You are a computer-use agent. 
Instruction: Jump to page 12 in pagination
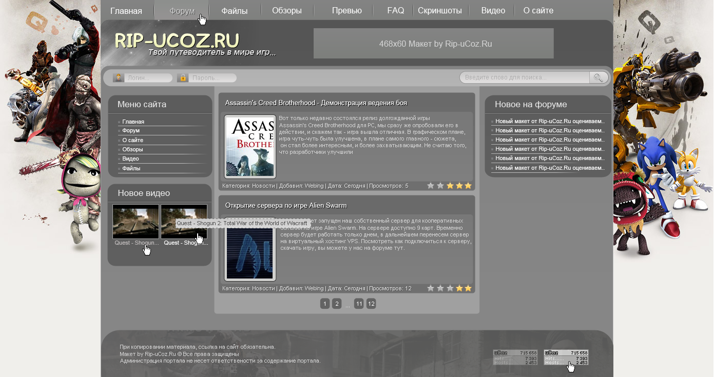point(371,304)
